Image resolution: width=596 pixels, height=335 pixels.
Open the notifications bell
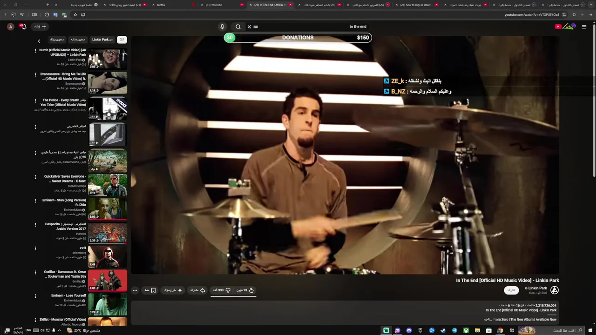pos(24,27)
